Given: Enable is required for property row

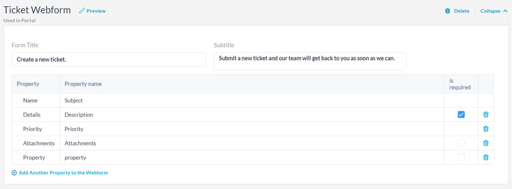Looking at the screenshot, I should [x=461, y=157].
